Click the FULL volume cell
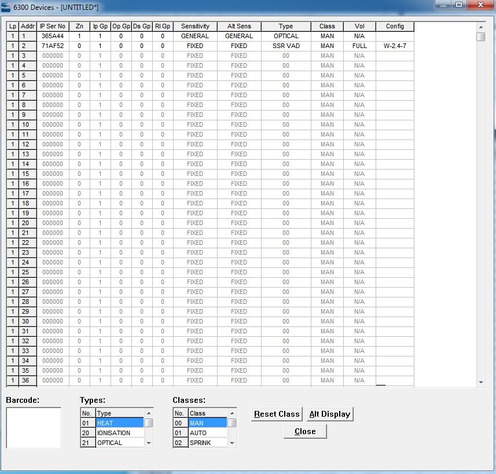The image size is (496, 474). pyautogui.click(x=359, y=46)
